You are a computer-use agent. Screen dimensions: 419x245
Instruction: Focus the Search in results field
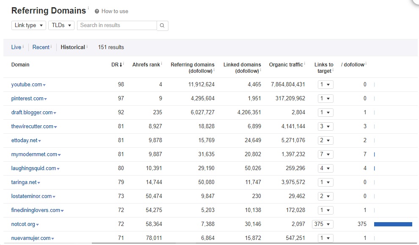tap(117, 25)
